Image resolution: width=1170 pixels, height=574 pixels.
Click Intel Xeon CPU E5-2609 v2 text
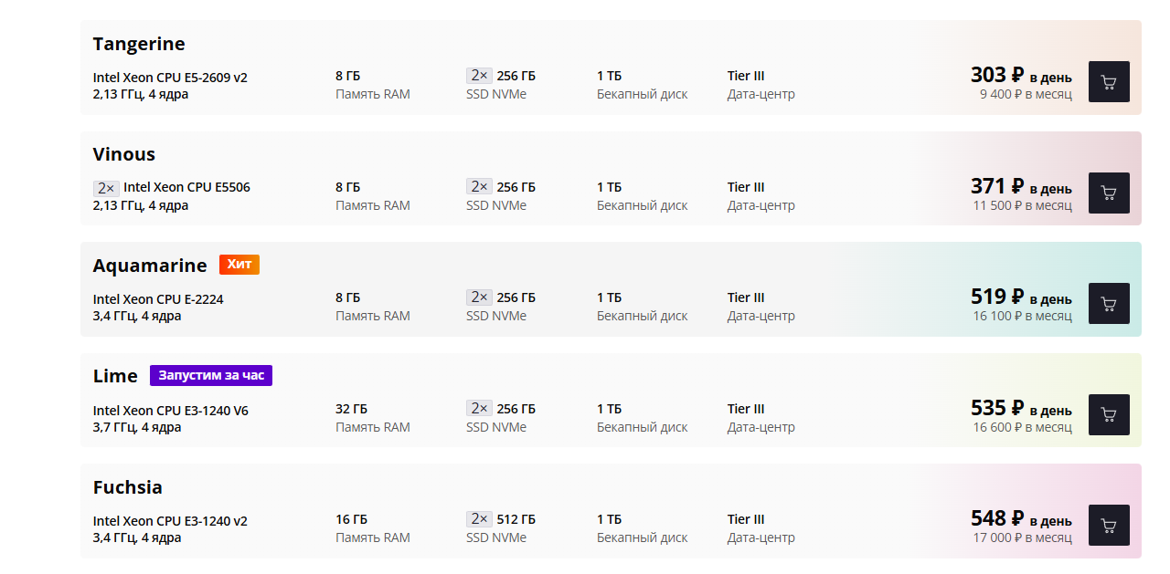coord(170,78)
